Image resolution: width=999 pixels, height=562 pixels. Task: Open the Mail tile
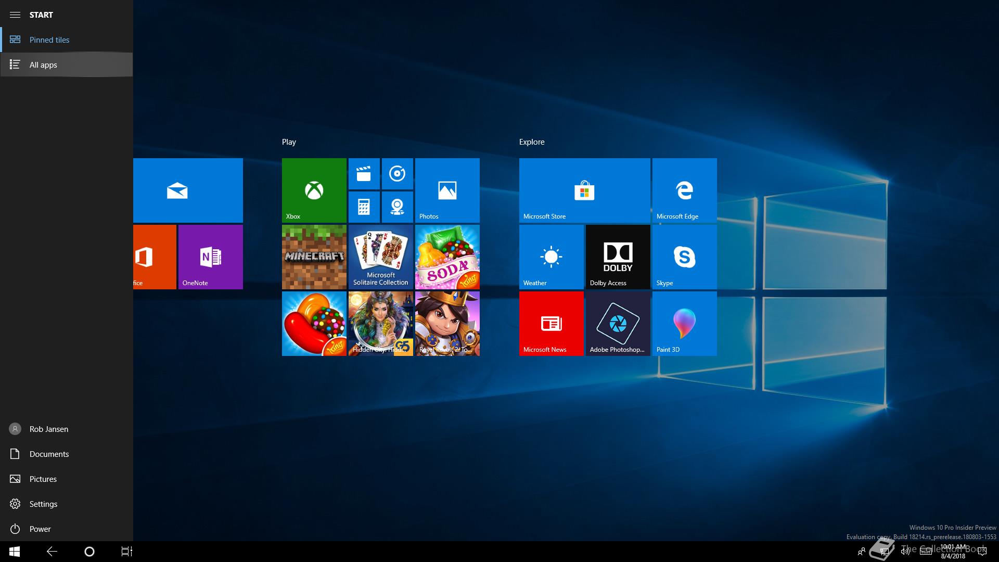188,190
